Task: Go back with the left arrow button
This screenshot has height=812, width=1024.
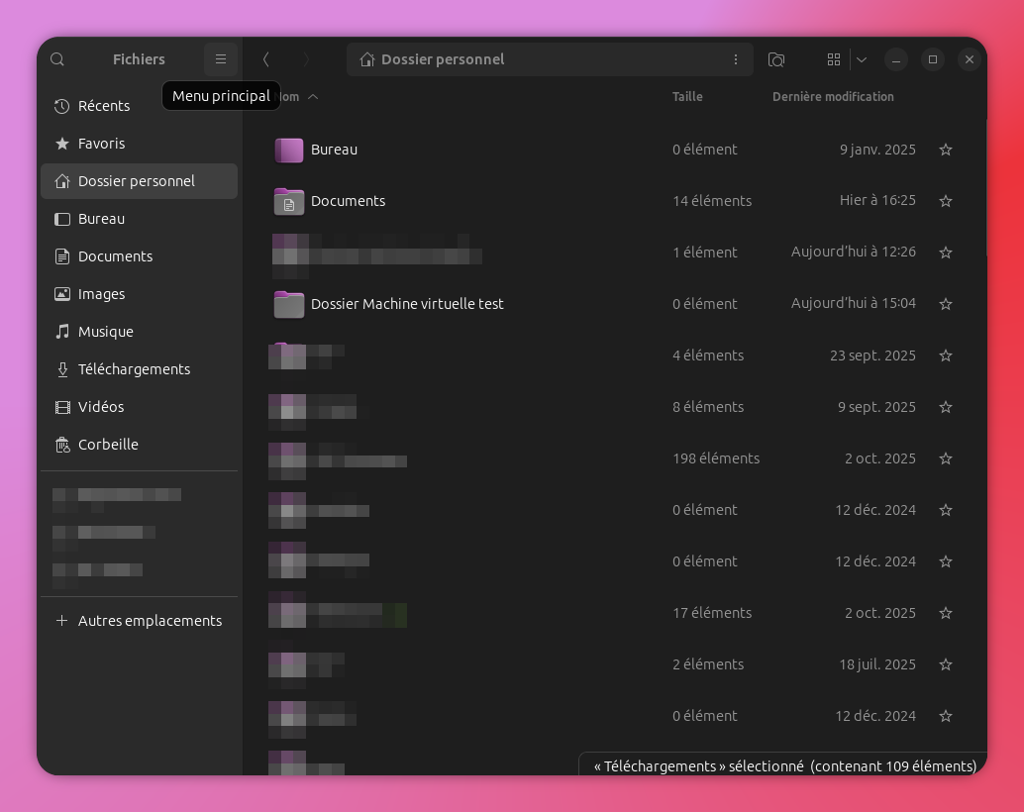Action: (265, 59)
